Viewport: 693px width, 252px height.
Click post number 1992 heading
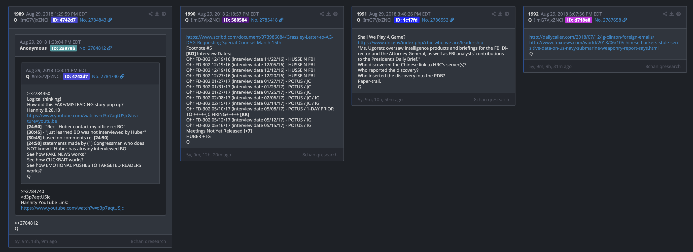pyautogui.click(x=533, y=14)
